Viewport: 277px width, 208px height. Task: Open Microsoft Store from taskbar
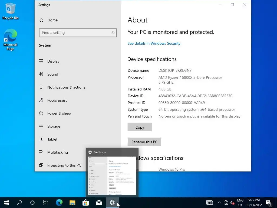pos(85,203)
